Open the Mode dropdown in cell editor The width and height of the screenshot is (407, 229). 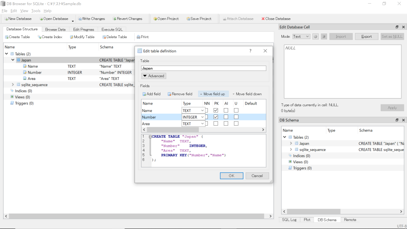point(301,37)
